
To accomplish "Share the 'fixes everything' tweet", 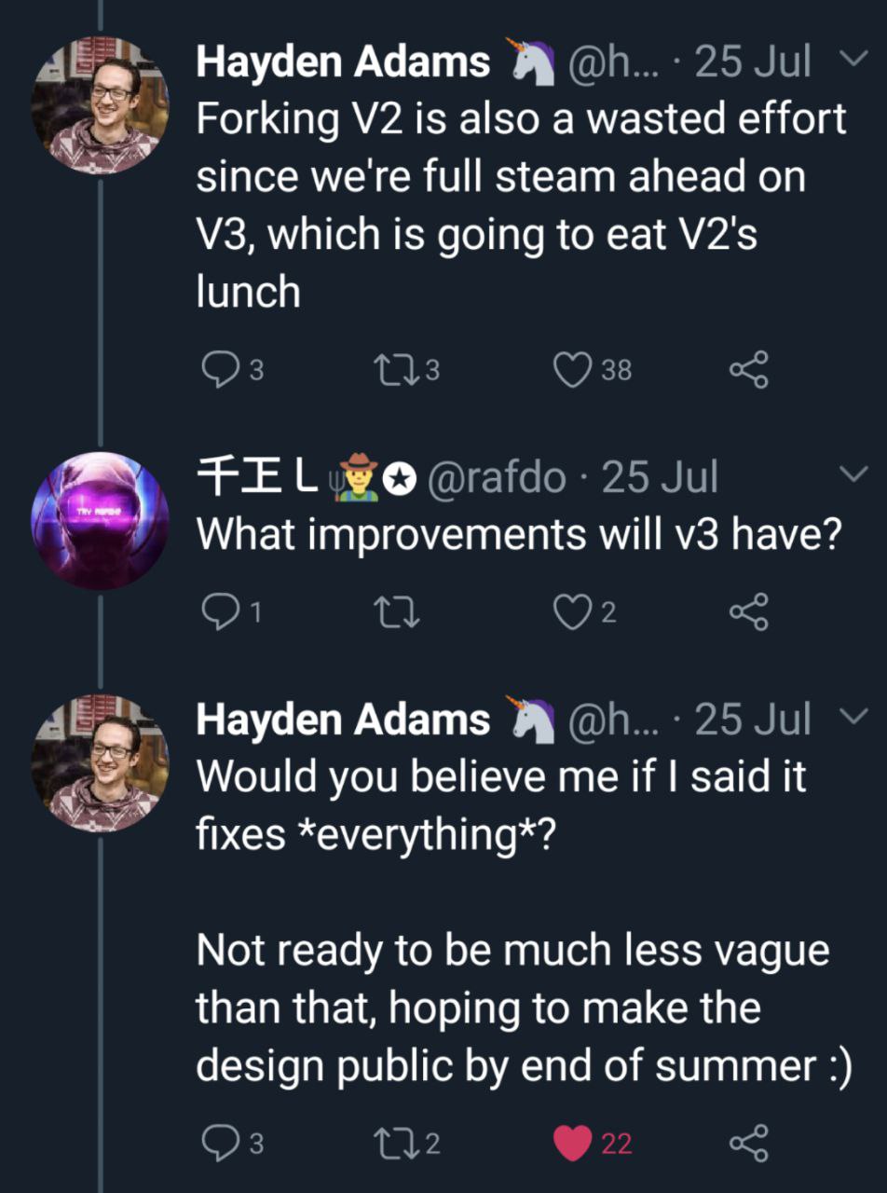I will (749, 1143).
